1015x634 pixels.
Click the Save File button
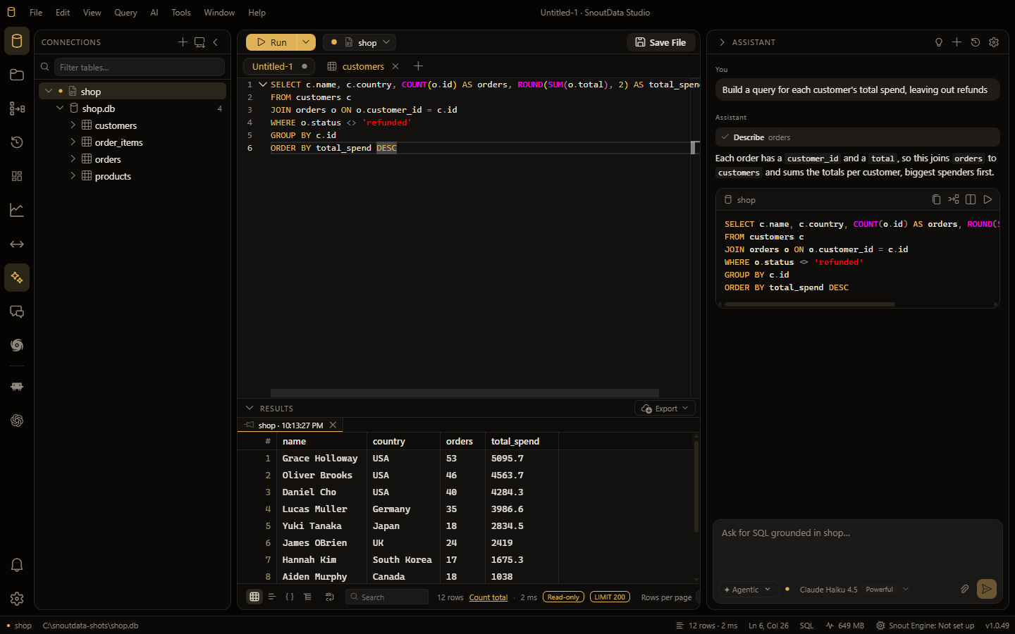[x=660, y=42]
